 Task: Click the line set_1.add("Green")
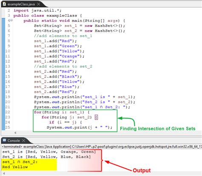58,46
